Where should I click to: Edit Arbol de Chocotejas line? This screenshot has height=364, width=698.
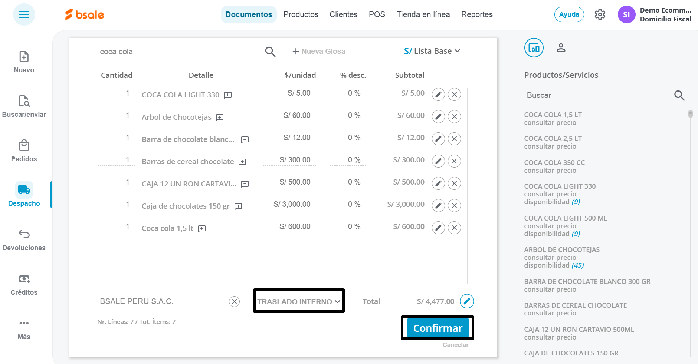[x=438, y=116]
